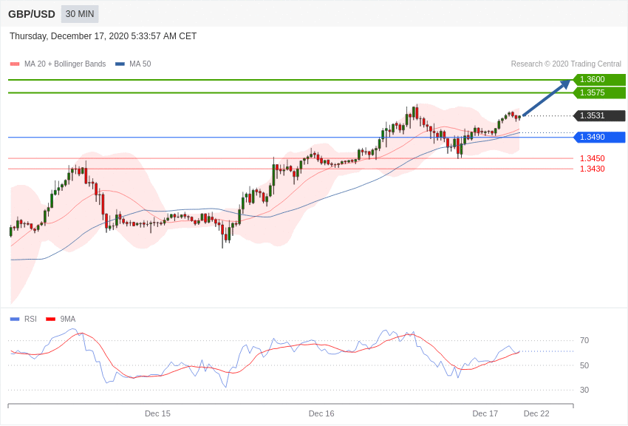Click the red 1.3450 support level label

point(592,158)
